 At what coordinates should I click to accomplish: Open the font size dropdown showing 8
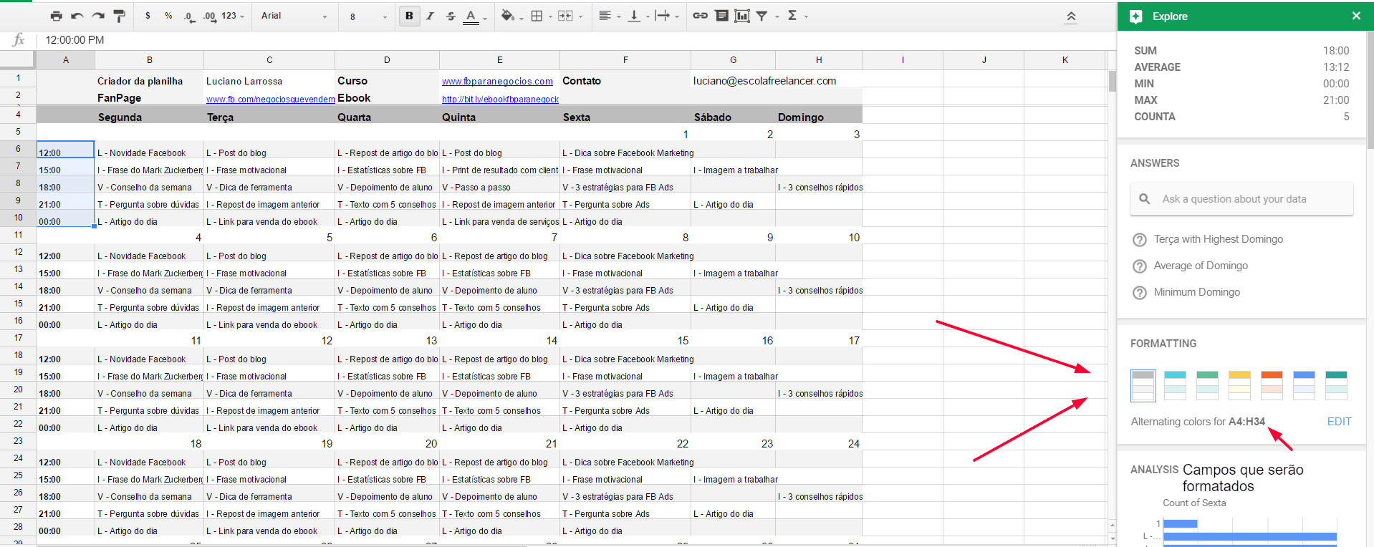click(x=368, y=16)
